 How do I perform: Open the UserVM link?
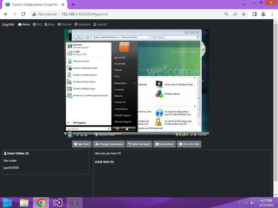coord(100,24)
